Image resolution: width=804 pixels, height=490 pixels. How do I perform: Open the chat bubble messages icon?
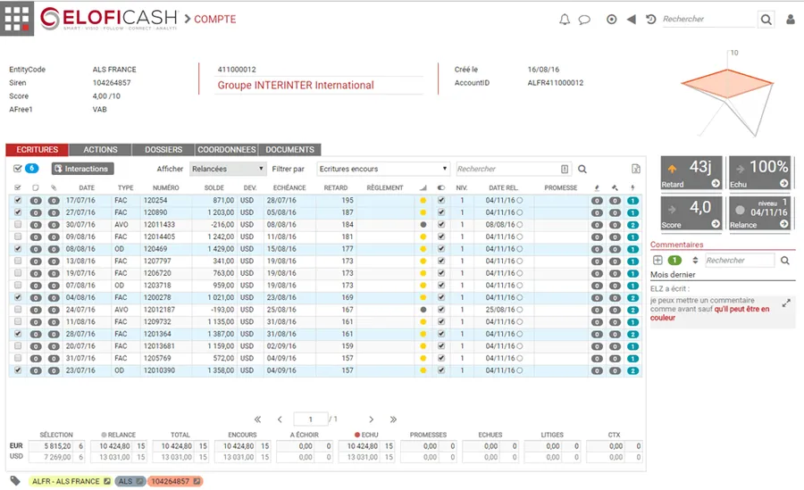(584, 20)
